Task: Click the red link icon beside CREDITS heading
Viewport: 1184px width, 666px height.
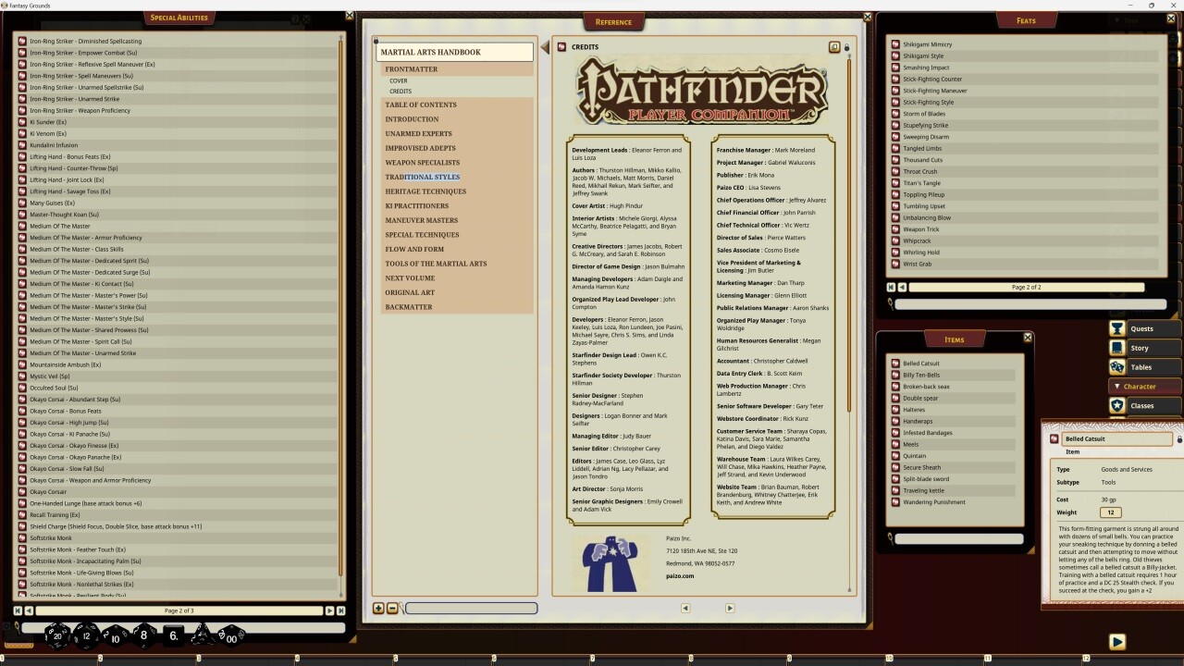Action: (561, 47)
